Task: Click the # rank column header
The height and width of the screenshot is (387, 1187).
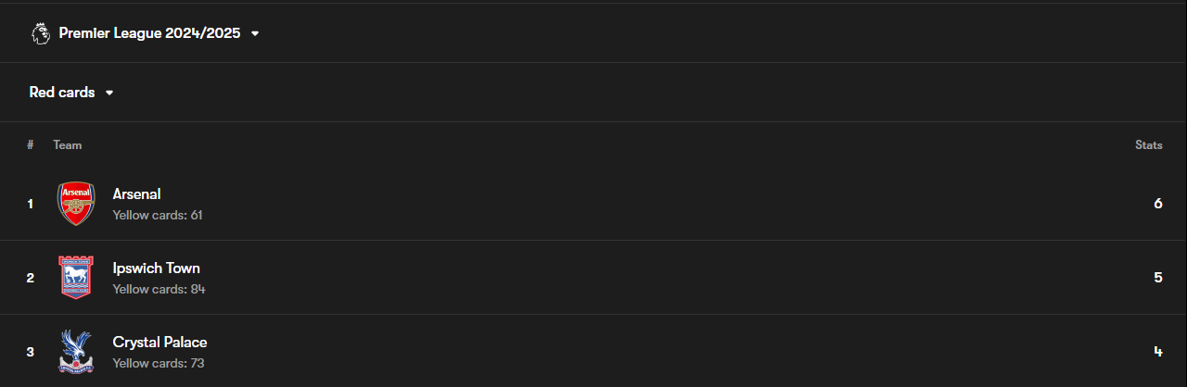Action: coord(31,145)
